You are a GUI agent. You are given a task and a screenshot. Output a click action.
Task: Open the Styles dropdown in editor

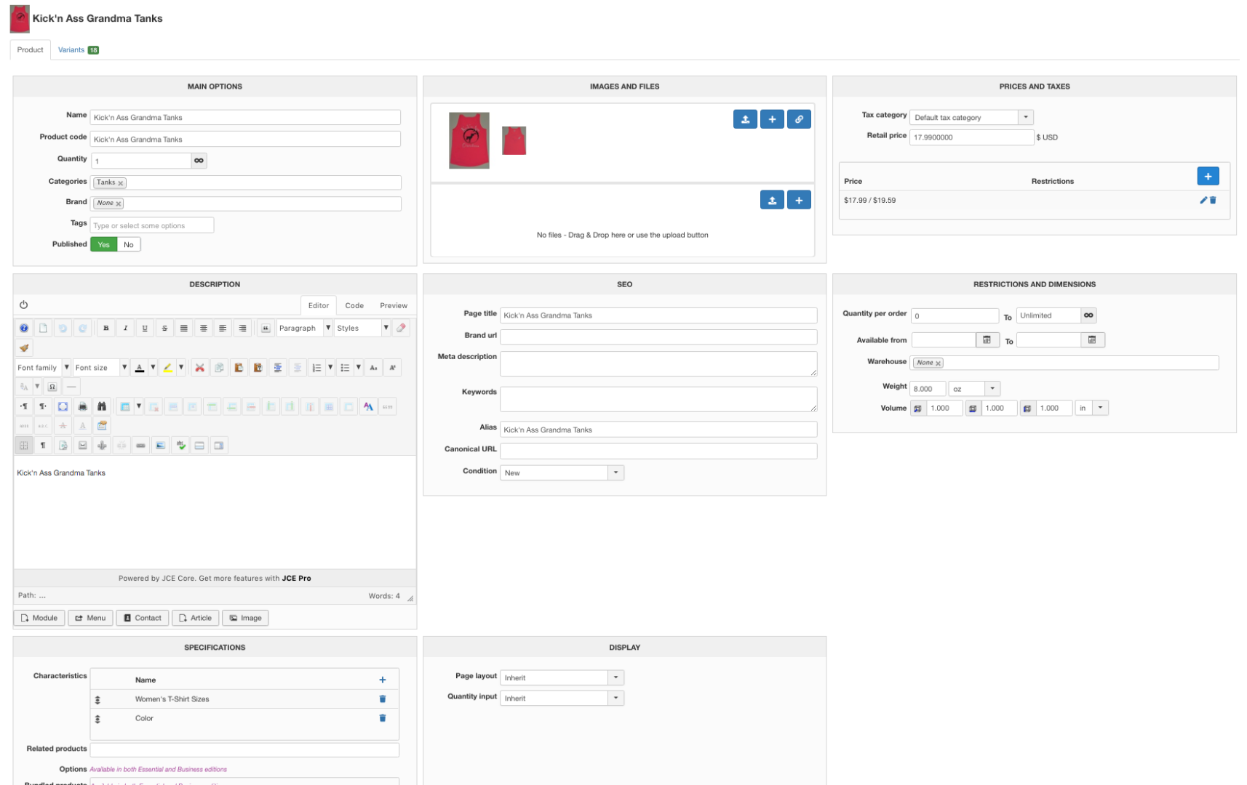tap(362, 329)
